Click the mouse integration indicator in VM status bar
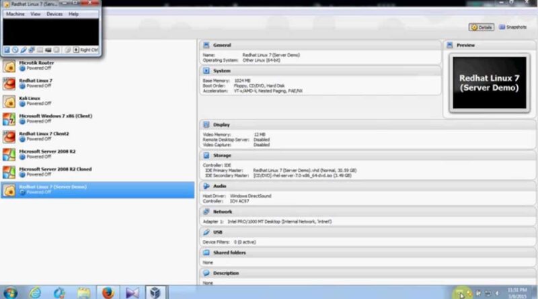 (x=68, y=50)
